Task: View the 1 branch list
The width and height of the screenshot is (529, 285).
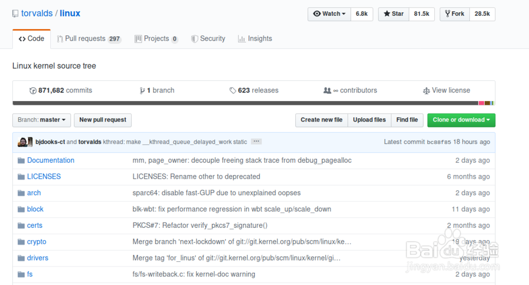Action: point(157,90)
